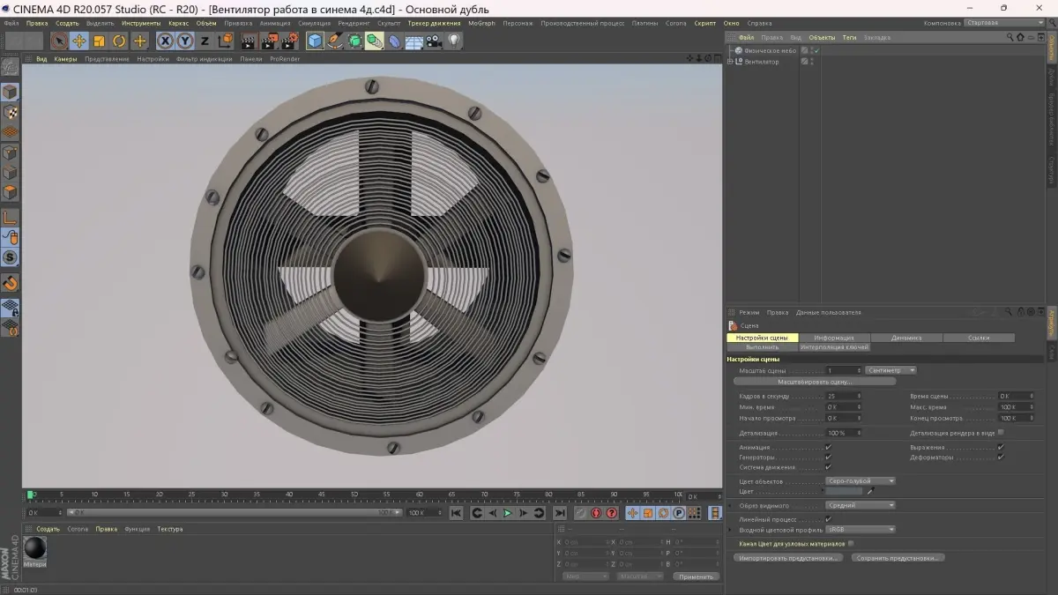
Task: Switch to the Динамика tab
Action: coord(906,338)
